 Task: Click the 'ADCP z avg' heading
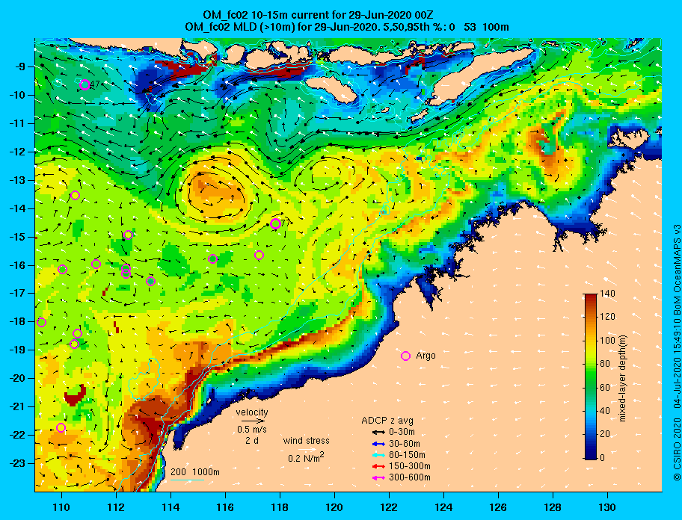[x=387, y=421]
